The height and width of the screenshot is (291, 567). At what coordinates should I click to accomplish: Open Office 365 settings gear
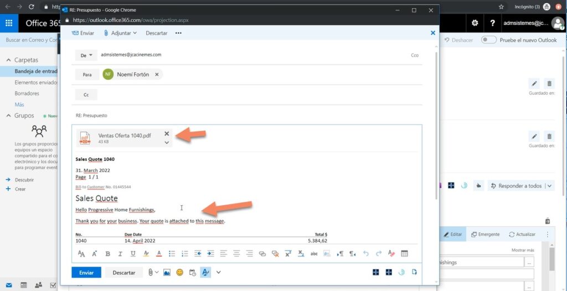(475, 23)
